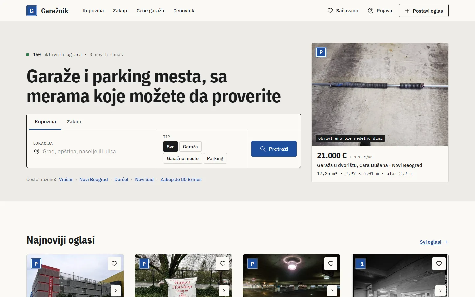This screenshot has height=297, width=475.
Task: Open saved listings via Sačuvano heart
Action: [x=330, y=11]
